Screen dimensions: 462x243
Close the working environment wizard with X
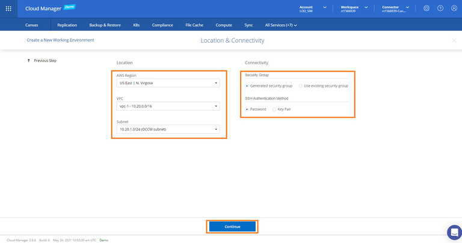[x=454, y=40]
